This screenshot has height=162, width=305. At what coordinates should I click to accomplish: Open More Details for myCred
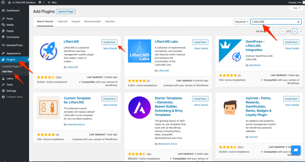[x=292, y=105]
